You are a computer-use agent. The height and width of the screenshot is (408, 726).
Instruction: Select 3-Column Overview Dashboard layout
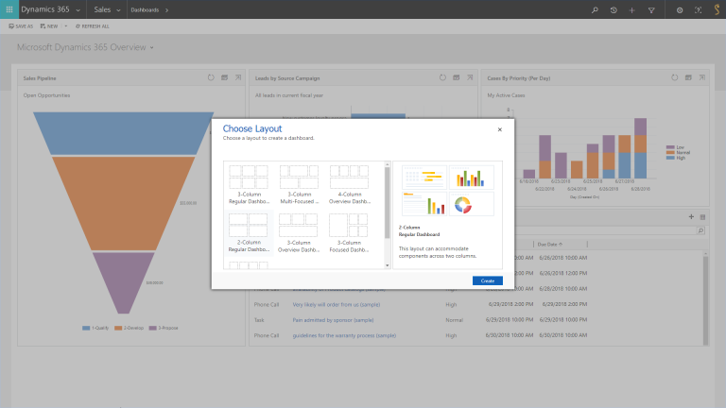299,232
